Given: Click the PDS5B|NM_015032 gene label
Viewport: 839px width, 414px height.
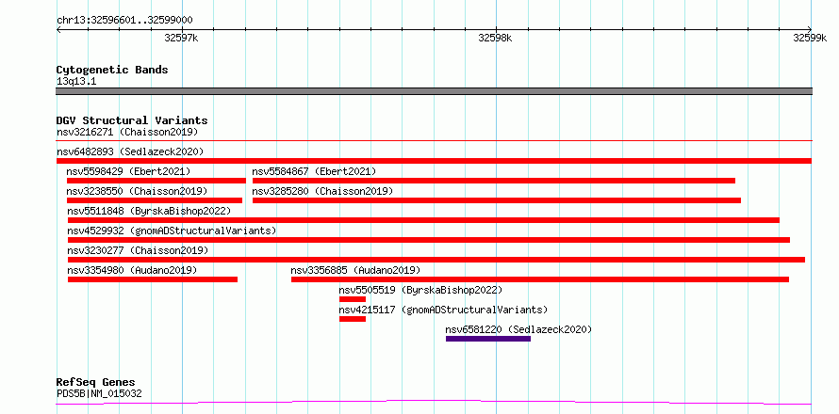Looking at the screenshot, I should click(x=99, y=394).
